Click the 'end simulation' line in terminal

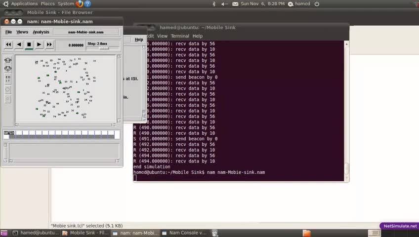152,167
